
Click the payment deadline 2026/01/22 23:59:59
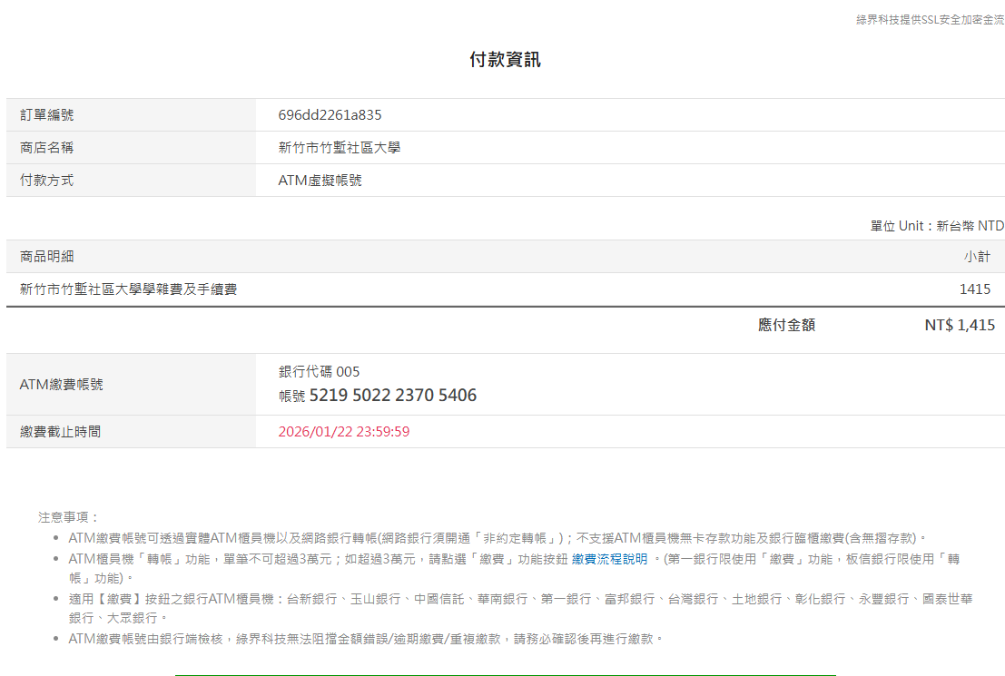pos(343,432)
